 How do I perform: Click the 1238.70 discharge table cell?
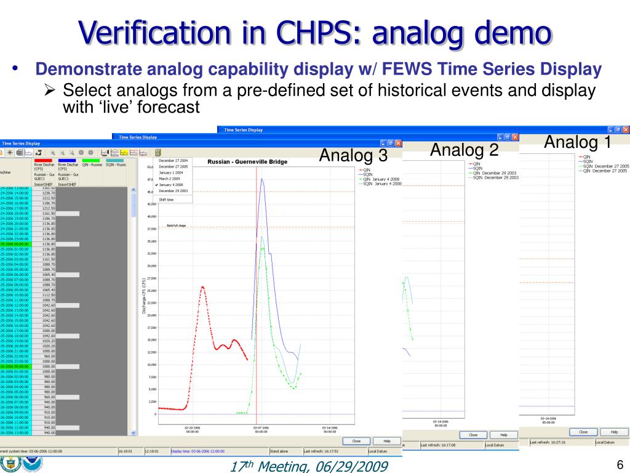[44, 193]
